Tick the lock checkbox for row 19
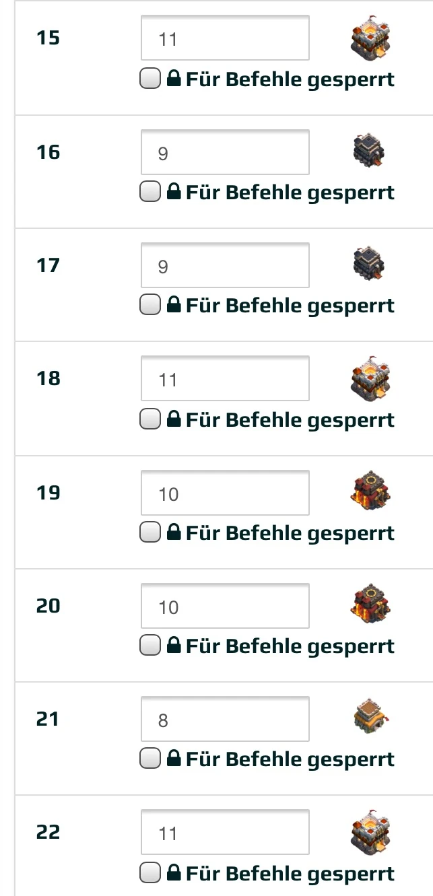433x896 pixels. click(x=149, y=533)
